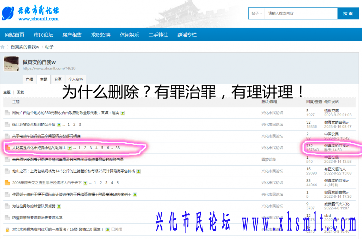Go to 网站首页 in navigation bar

15,35
